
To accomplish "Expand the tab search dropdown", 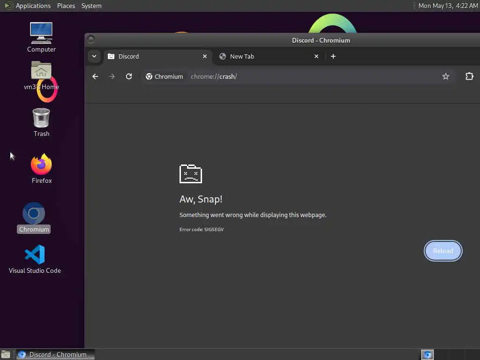I will [94, 56].
